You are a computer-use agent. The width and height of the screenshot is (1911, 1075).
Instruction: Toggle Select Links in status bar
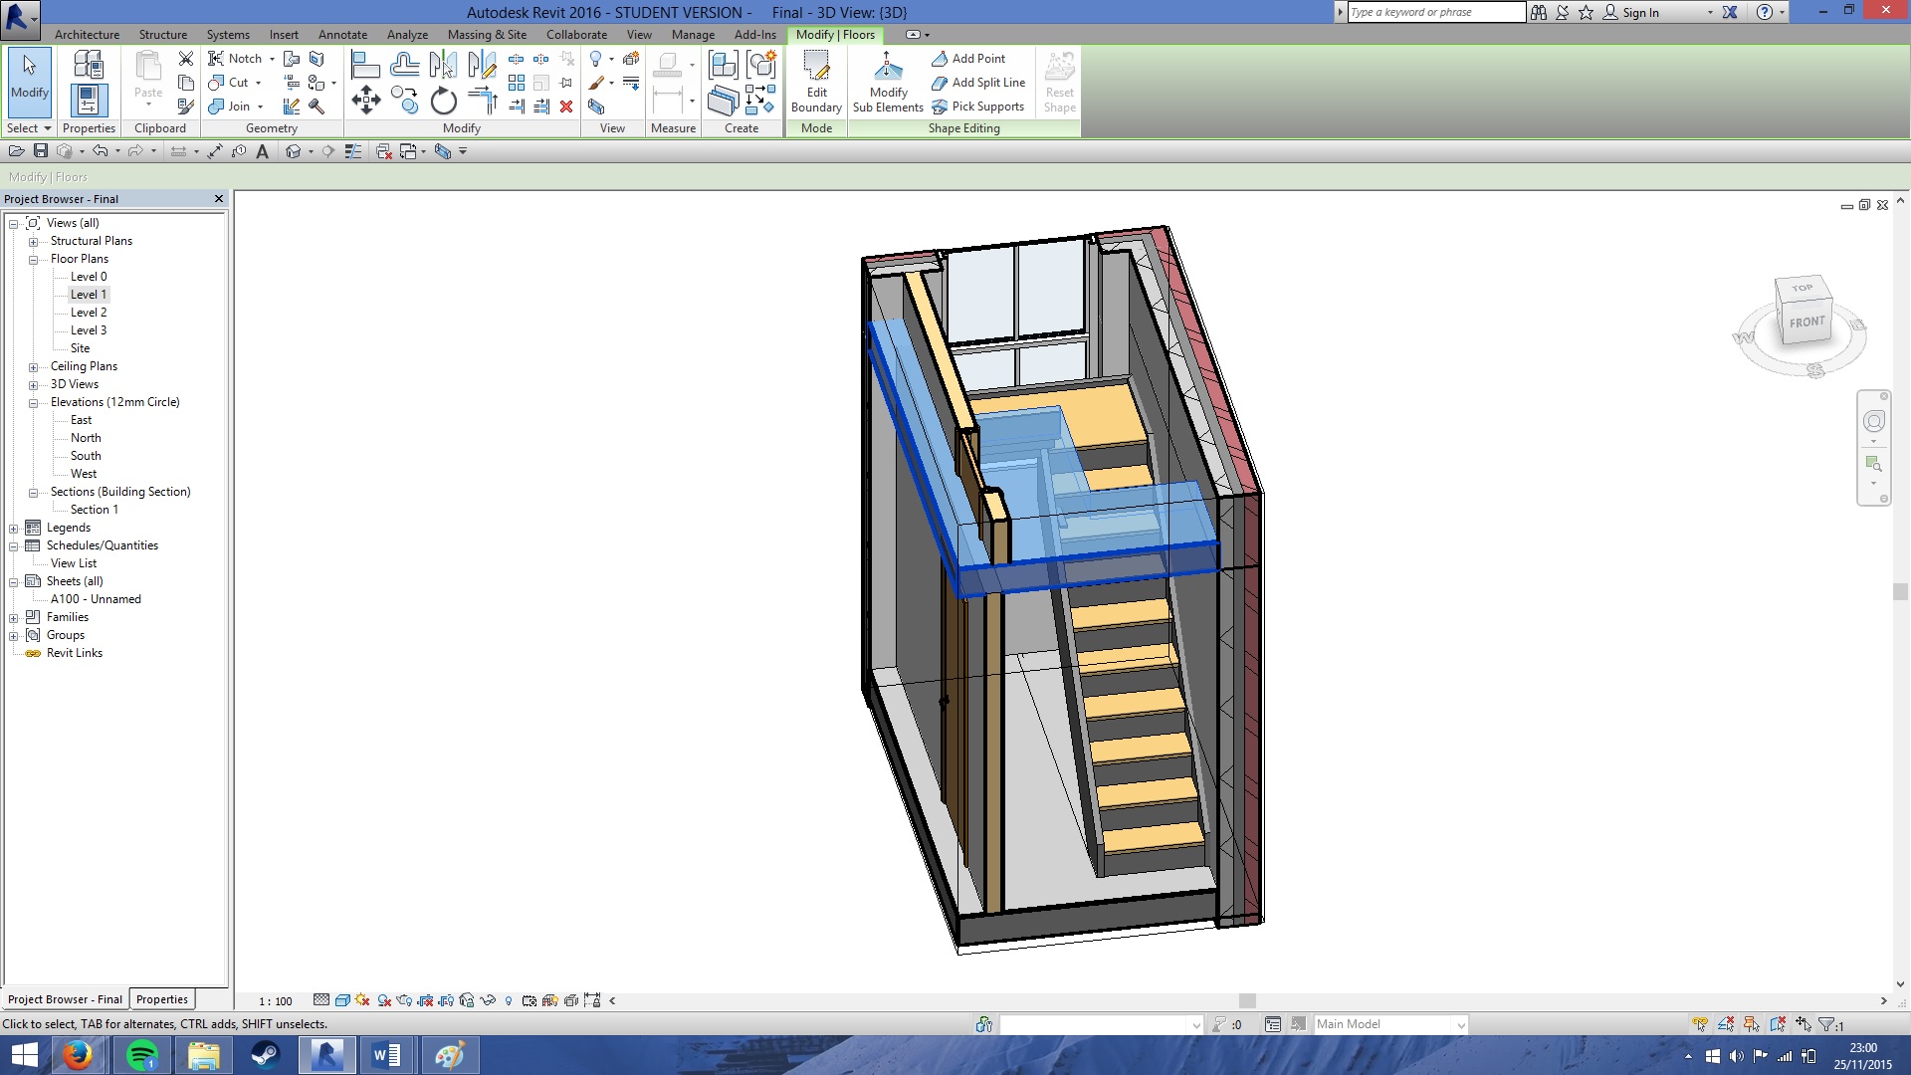[1700, 1024]
